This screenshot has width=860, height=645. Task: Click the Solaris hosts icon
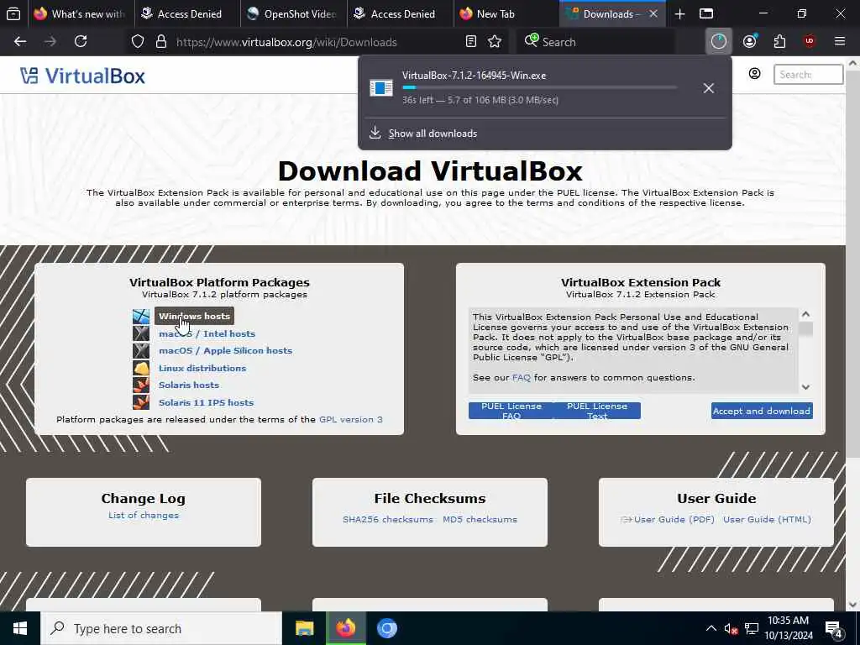point(141,385)
